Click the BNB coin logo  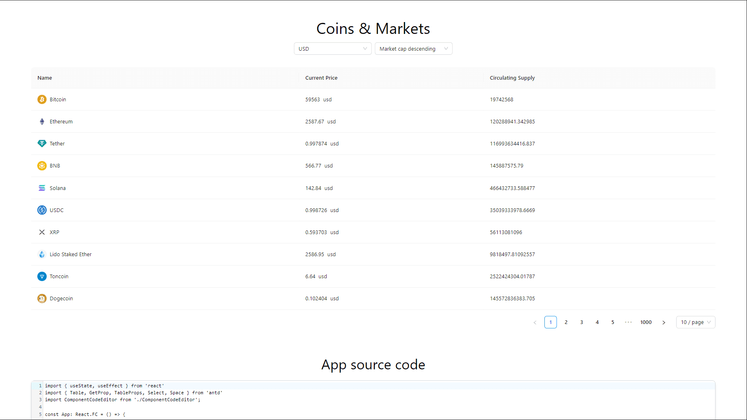[x=42, y=165]
